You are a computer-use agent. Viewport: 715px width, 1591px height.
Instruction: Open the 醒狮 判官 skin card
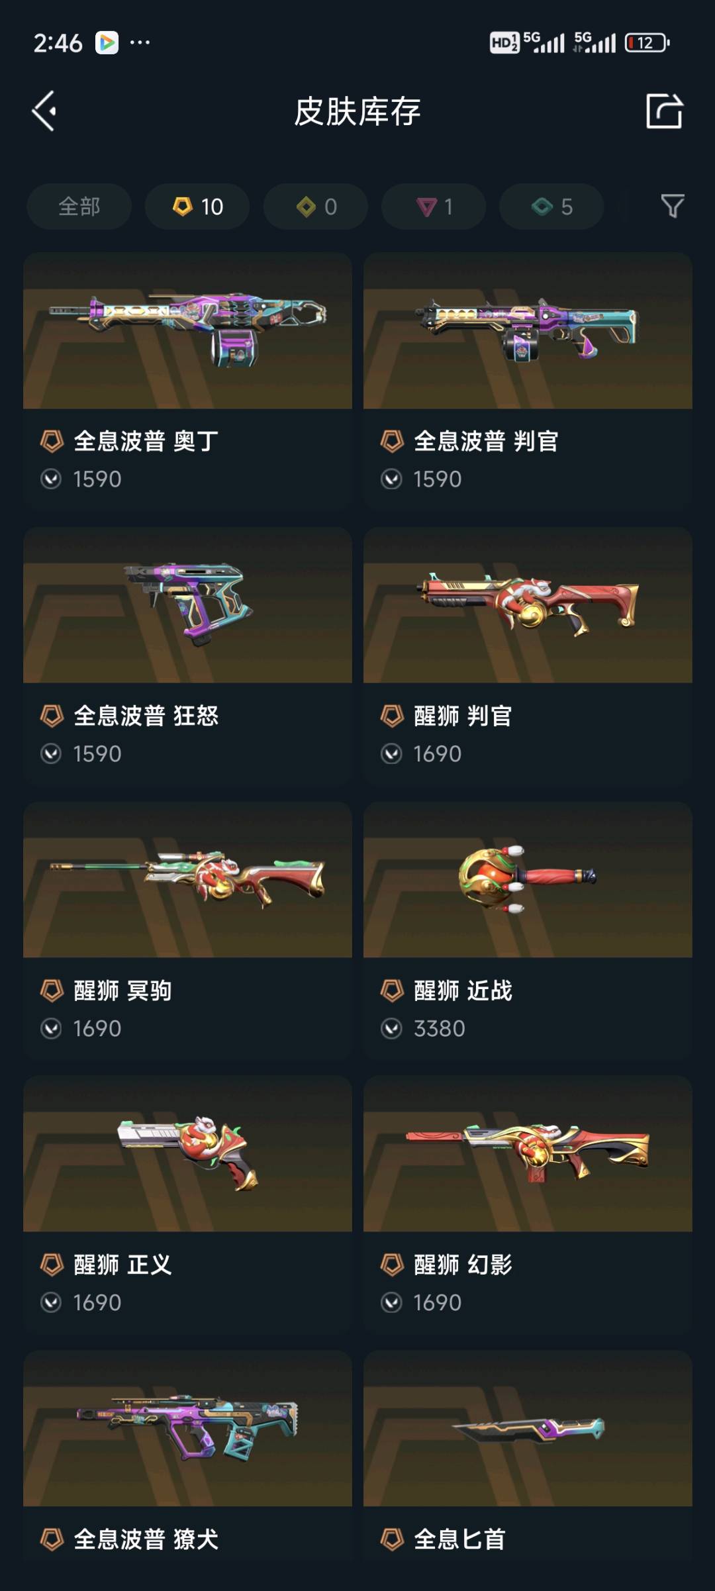tap(528, 655)
